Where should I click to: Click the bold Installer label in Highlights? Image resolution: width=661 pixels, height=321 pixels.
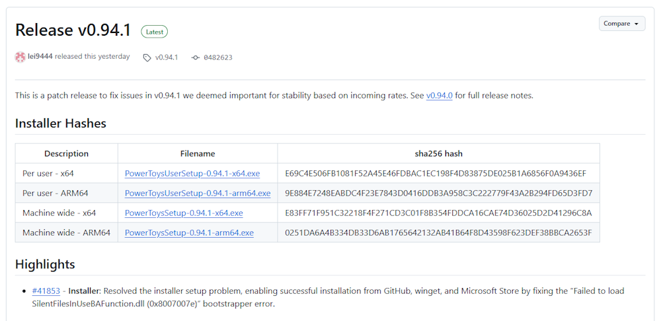coord(85,291)
